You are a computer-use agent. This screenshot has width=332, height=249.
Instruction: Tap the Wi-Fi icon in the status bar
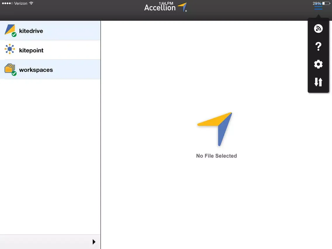(x=31, y=3)
